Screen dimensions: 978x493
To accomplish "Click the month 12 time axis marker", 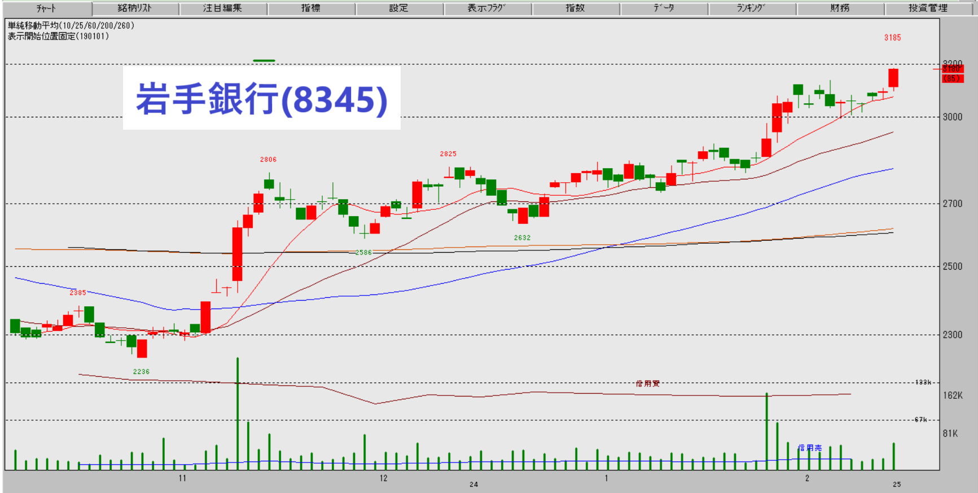I will pos(383,478).
